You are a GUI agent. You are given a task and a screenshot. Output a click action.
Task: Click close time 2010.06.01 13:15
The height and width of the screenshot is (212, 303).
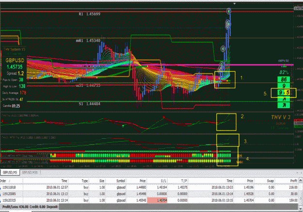(222, 200)
